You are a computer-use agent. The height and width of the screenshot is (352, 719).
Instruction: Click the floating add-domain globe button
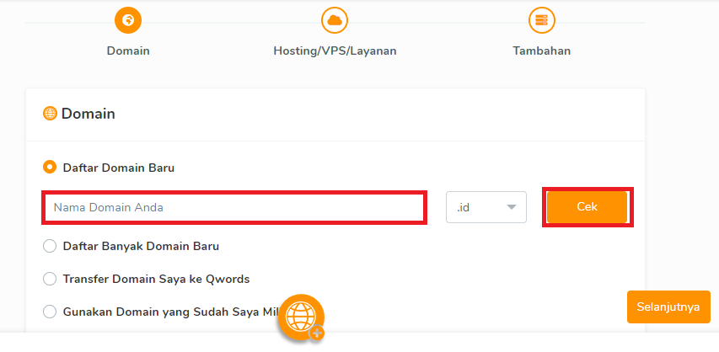click(x=302, y=317)
